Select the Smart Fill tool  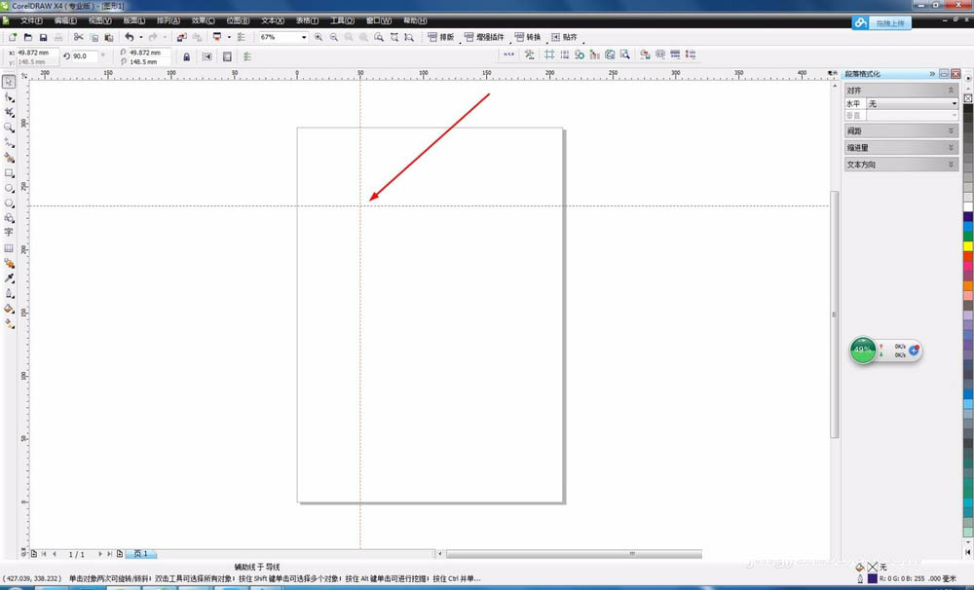pyautogui.click(x=9, y=158)
